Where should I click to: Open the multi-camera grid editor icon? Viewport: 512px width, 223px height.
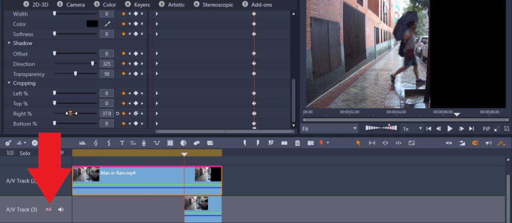[170, 143]
